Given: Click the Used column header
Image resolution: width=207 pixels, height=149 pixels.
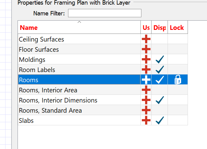Looking at the screenshot, I should click(146, 27).
